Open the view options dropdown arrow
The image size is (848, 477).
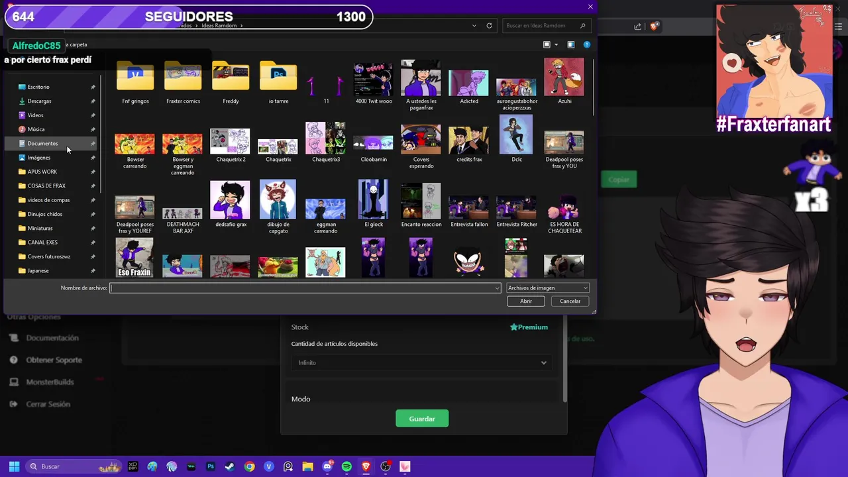(x=556, y=44)
